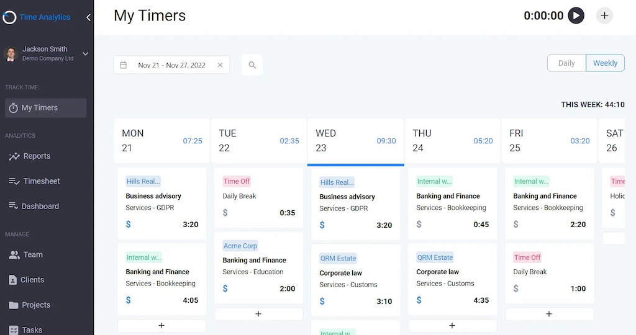Toggle billable dollar on Thursday's 4:35 entry
The height and width of the screenshot is (335, 636).
419,300
